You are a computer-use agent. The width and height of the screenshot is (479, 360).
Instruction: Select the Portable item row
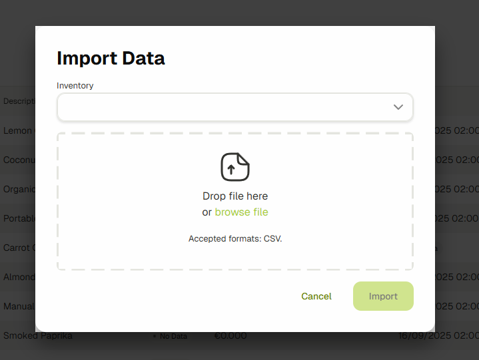click(18, 218)
